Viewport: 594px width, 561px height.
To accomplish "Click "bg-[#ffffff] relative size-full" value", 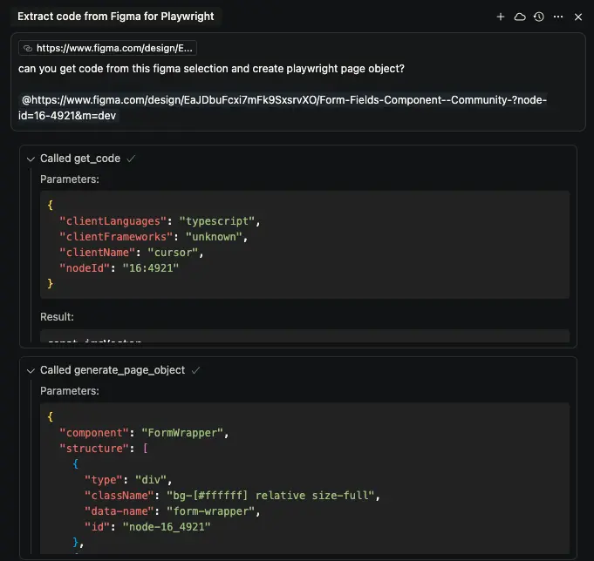I will (x=270, y=496).
